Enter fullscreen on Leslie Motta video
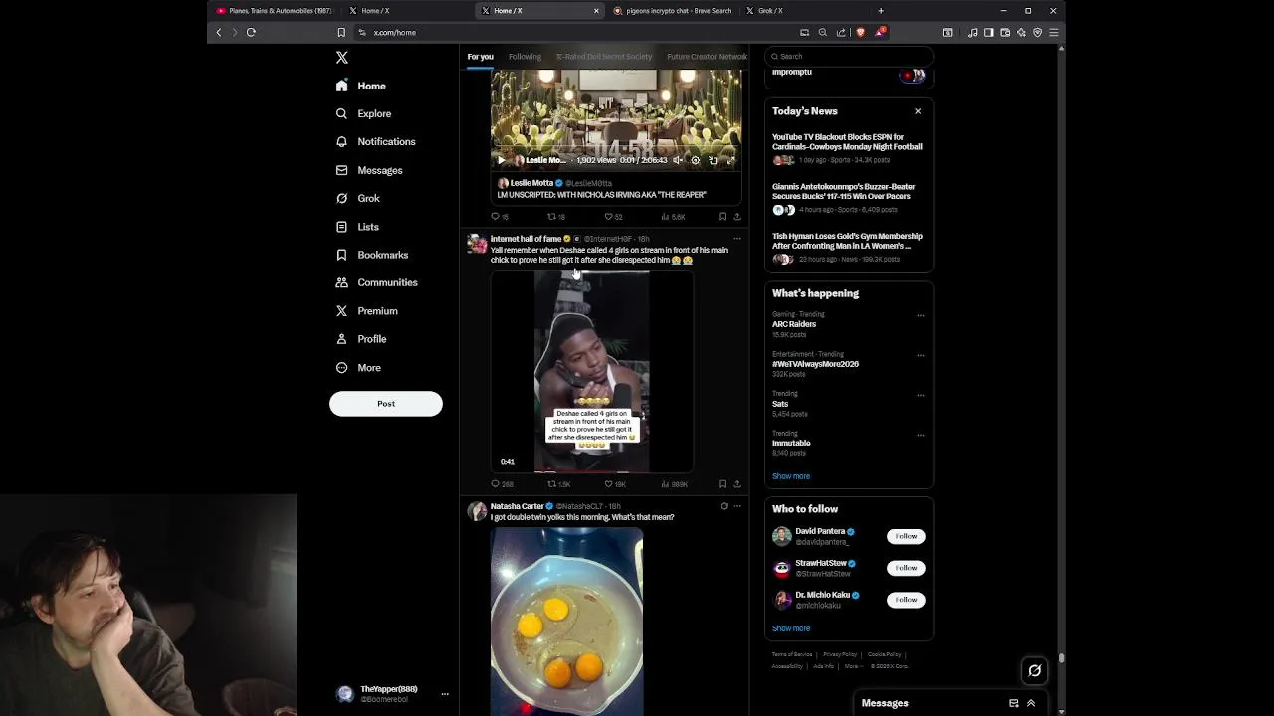1274x716 pixels. [x=730, y=160]
